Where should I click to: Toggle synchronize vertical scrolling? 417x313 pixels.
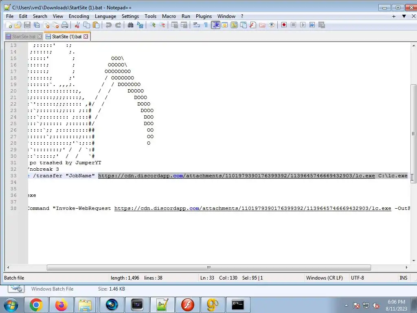coord(174,25)
